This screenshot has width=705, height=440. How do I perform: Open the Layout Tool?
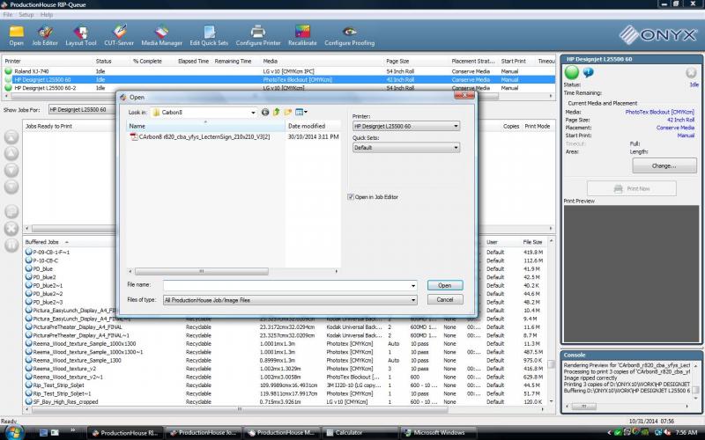(x=81, y=35)
